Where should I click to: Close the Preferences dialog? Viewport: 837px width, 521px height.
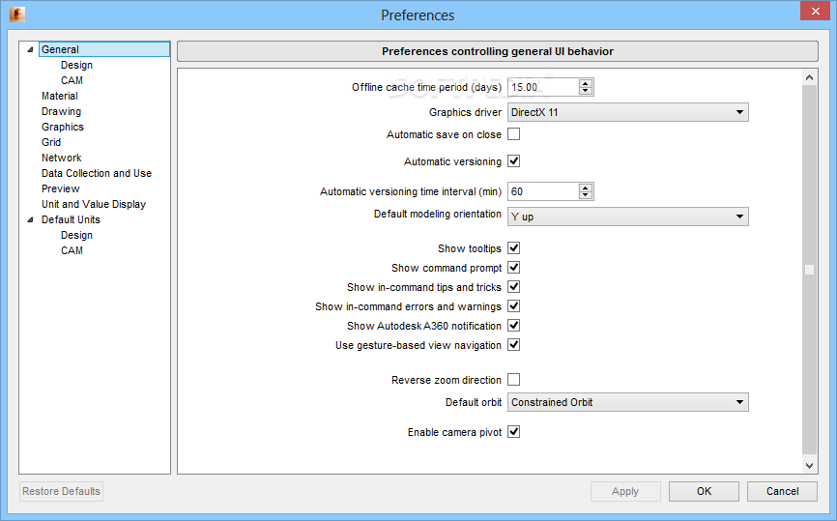[815, 12]
